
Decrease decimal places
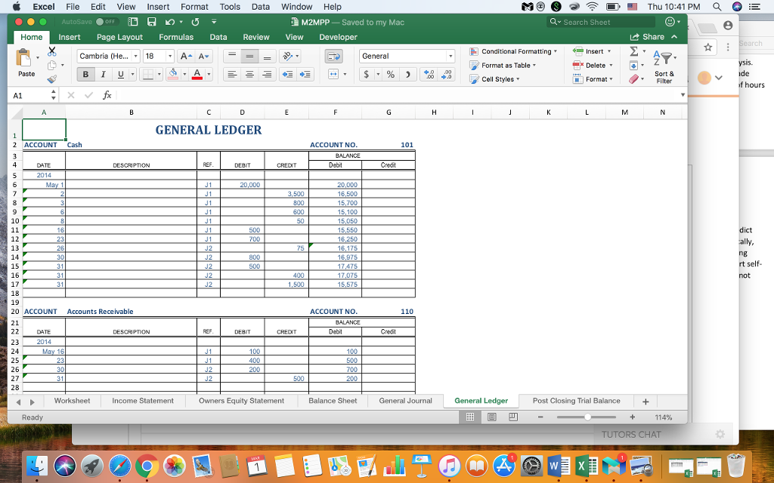click(x=446, y=75)
